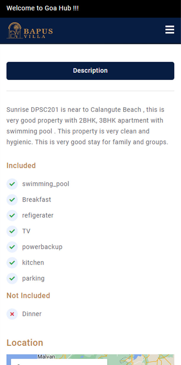Click the parking green checkmark icon
Image resolution: width=181 pixels, height=365 pixels.
(12, 278)
